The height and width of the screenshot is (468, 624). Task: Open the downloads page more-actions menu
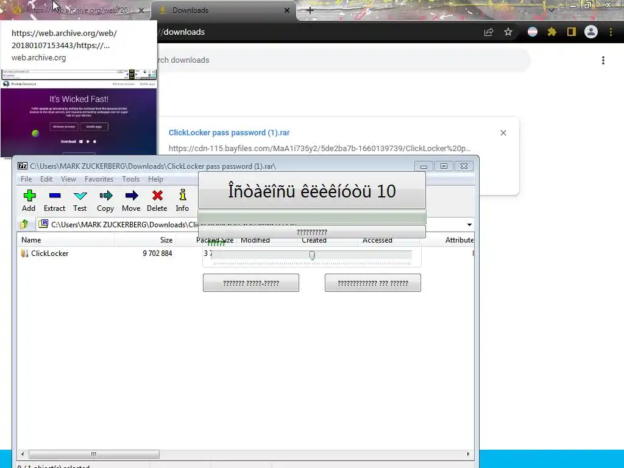pos(603,60)
